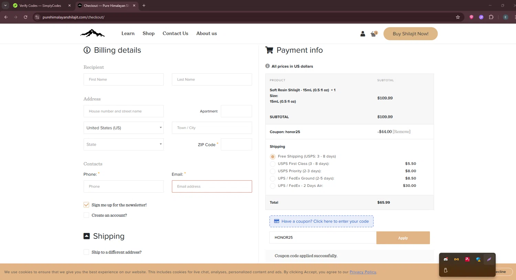This screenshot has width=516, height=280.
Task: Reload the page with the refresh icon
Action: [x=25, y=17]
